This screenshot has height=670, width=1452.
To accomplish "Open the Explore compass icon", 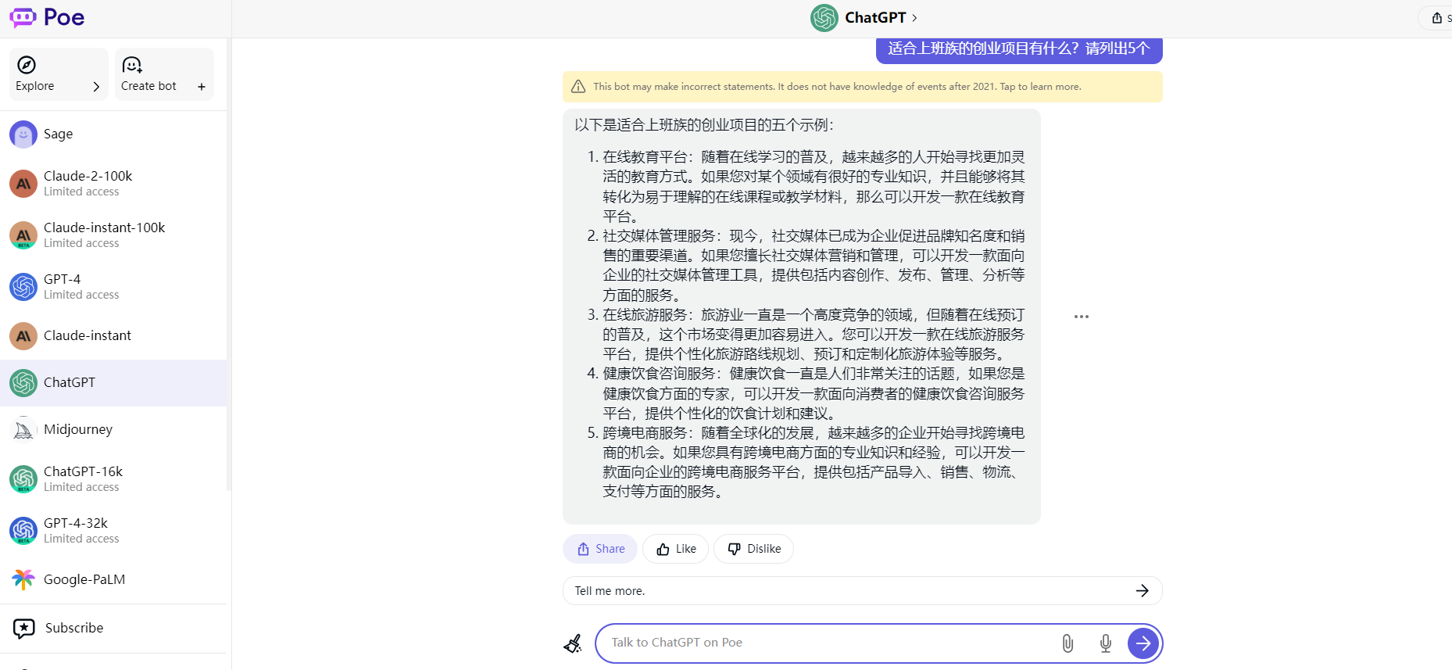I will (27, 65).
